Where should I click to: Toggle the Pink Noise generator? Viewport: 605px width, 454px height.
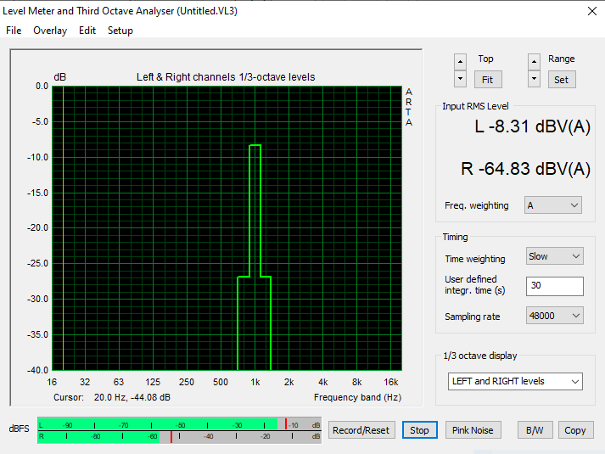pyautogui.click(x=473, y=430)
